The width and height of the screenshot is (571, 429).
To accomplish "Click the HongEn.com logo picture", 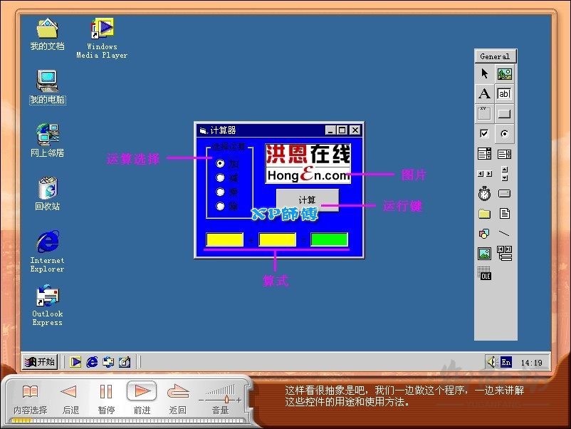I will coord(308,163).
